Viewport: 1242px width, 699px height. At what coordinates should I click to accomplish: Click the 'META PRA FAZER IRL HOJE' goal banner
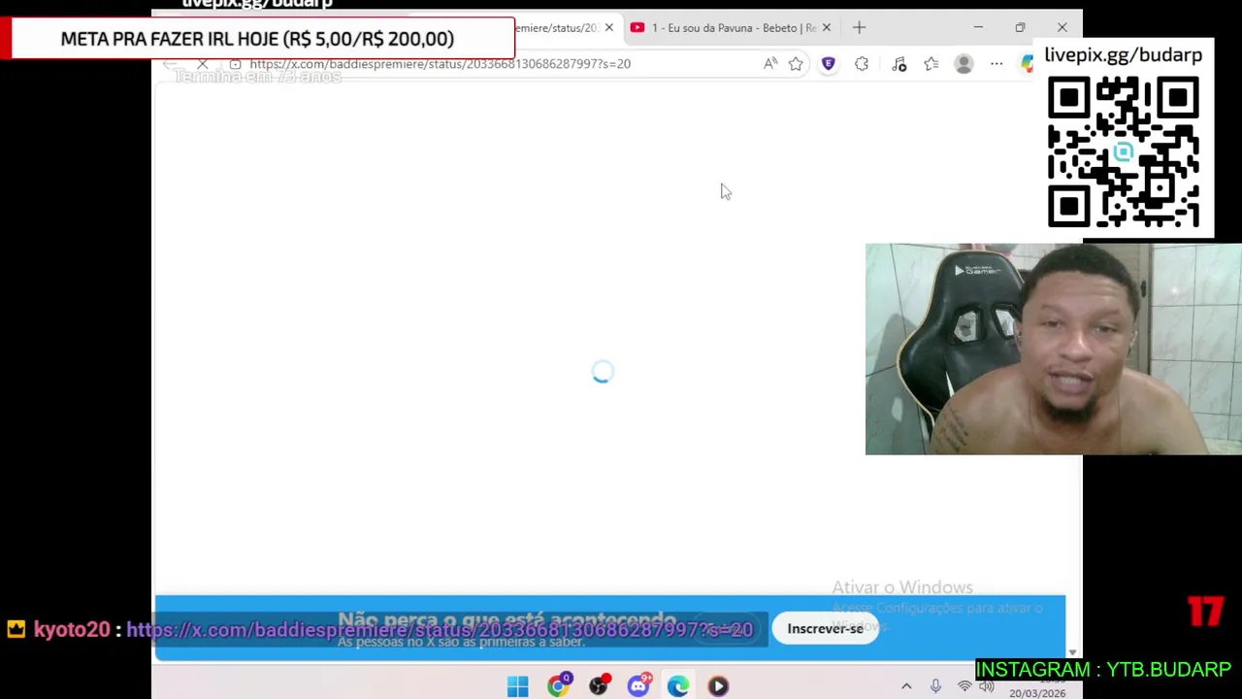point(257,39)
